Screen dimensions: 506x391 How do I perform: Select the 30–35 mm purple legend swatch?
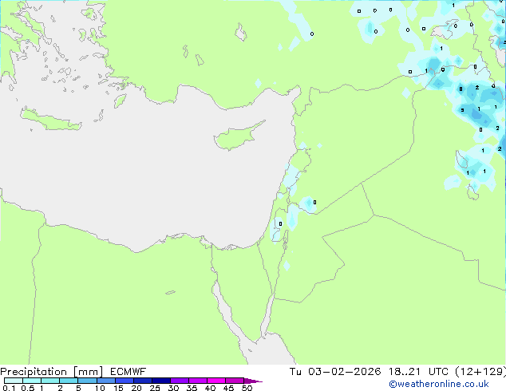coord(179,381)
